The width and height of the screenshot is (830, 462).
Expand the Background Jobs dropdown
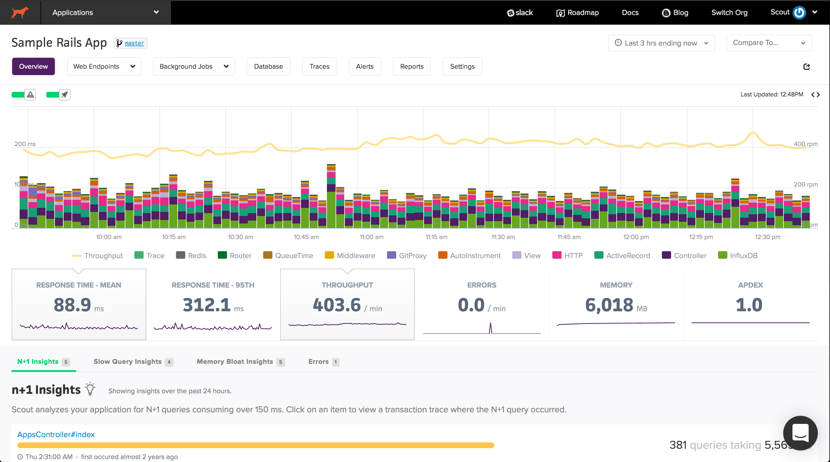coord(194,66)
